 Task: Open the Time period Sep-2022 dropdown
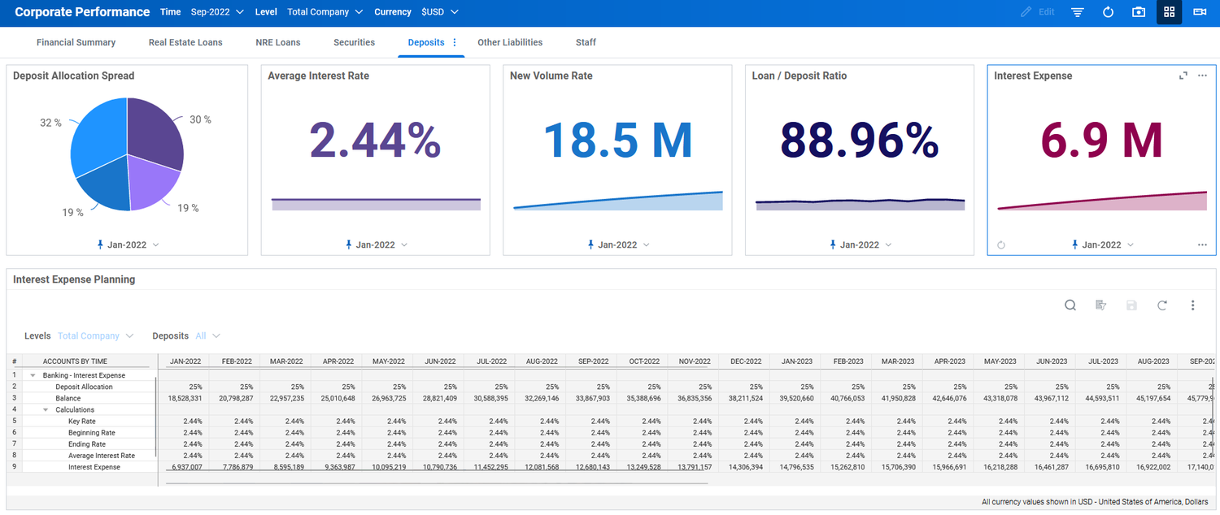216,12
